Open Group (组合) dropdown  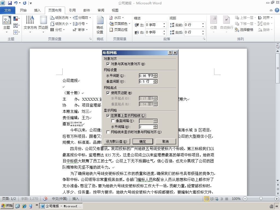(x=265, y=24)
